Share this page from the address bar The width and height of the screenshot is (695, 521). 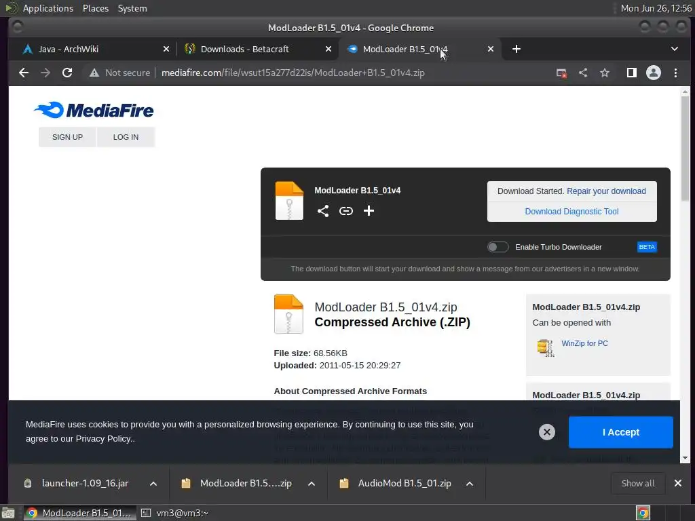(x=583, y=73)
